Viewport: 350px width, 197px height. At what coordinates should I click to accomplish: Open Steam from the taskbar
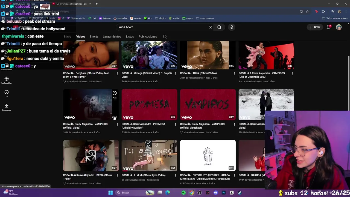point(240,193)
